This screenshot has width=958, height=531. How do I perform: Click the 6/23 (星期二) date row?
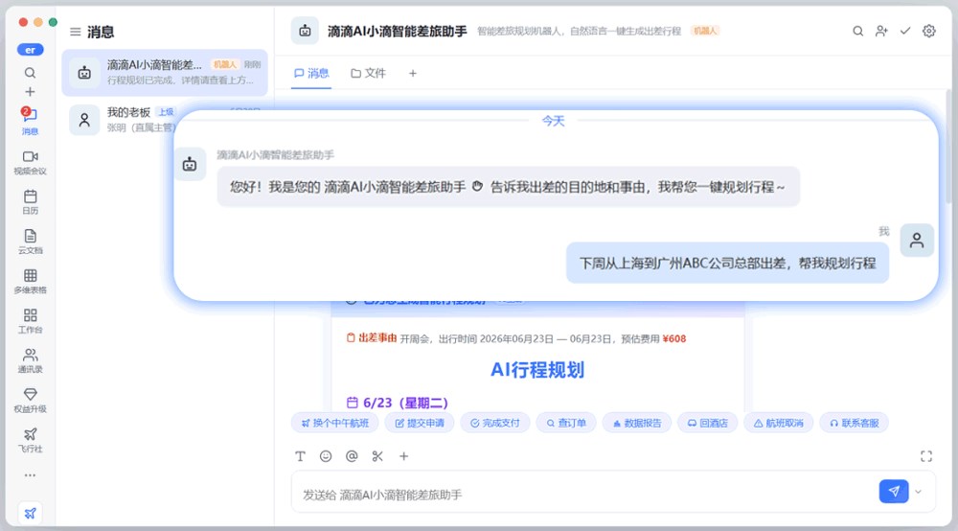click(x=398, y=403)
